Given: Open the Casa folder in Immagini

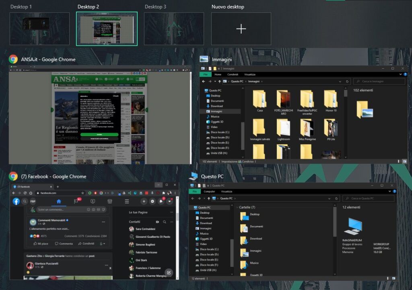Looking at the screenshot, I should pos(260,101).
